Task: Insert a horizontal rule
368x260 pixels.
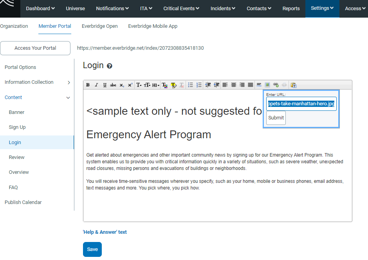Action: [259, 85]
